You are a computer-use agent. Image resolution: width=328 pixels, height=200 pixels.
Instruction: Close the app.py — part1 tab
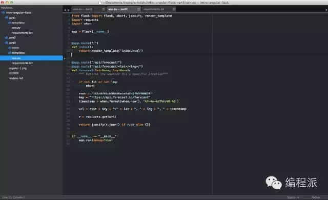104,9
